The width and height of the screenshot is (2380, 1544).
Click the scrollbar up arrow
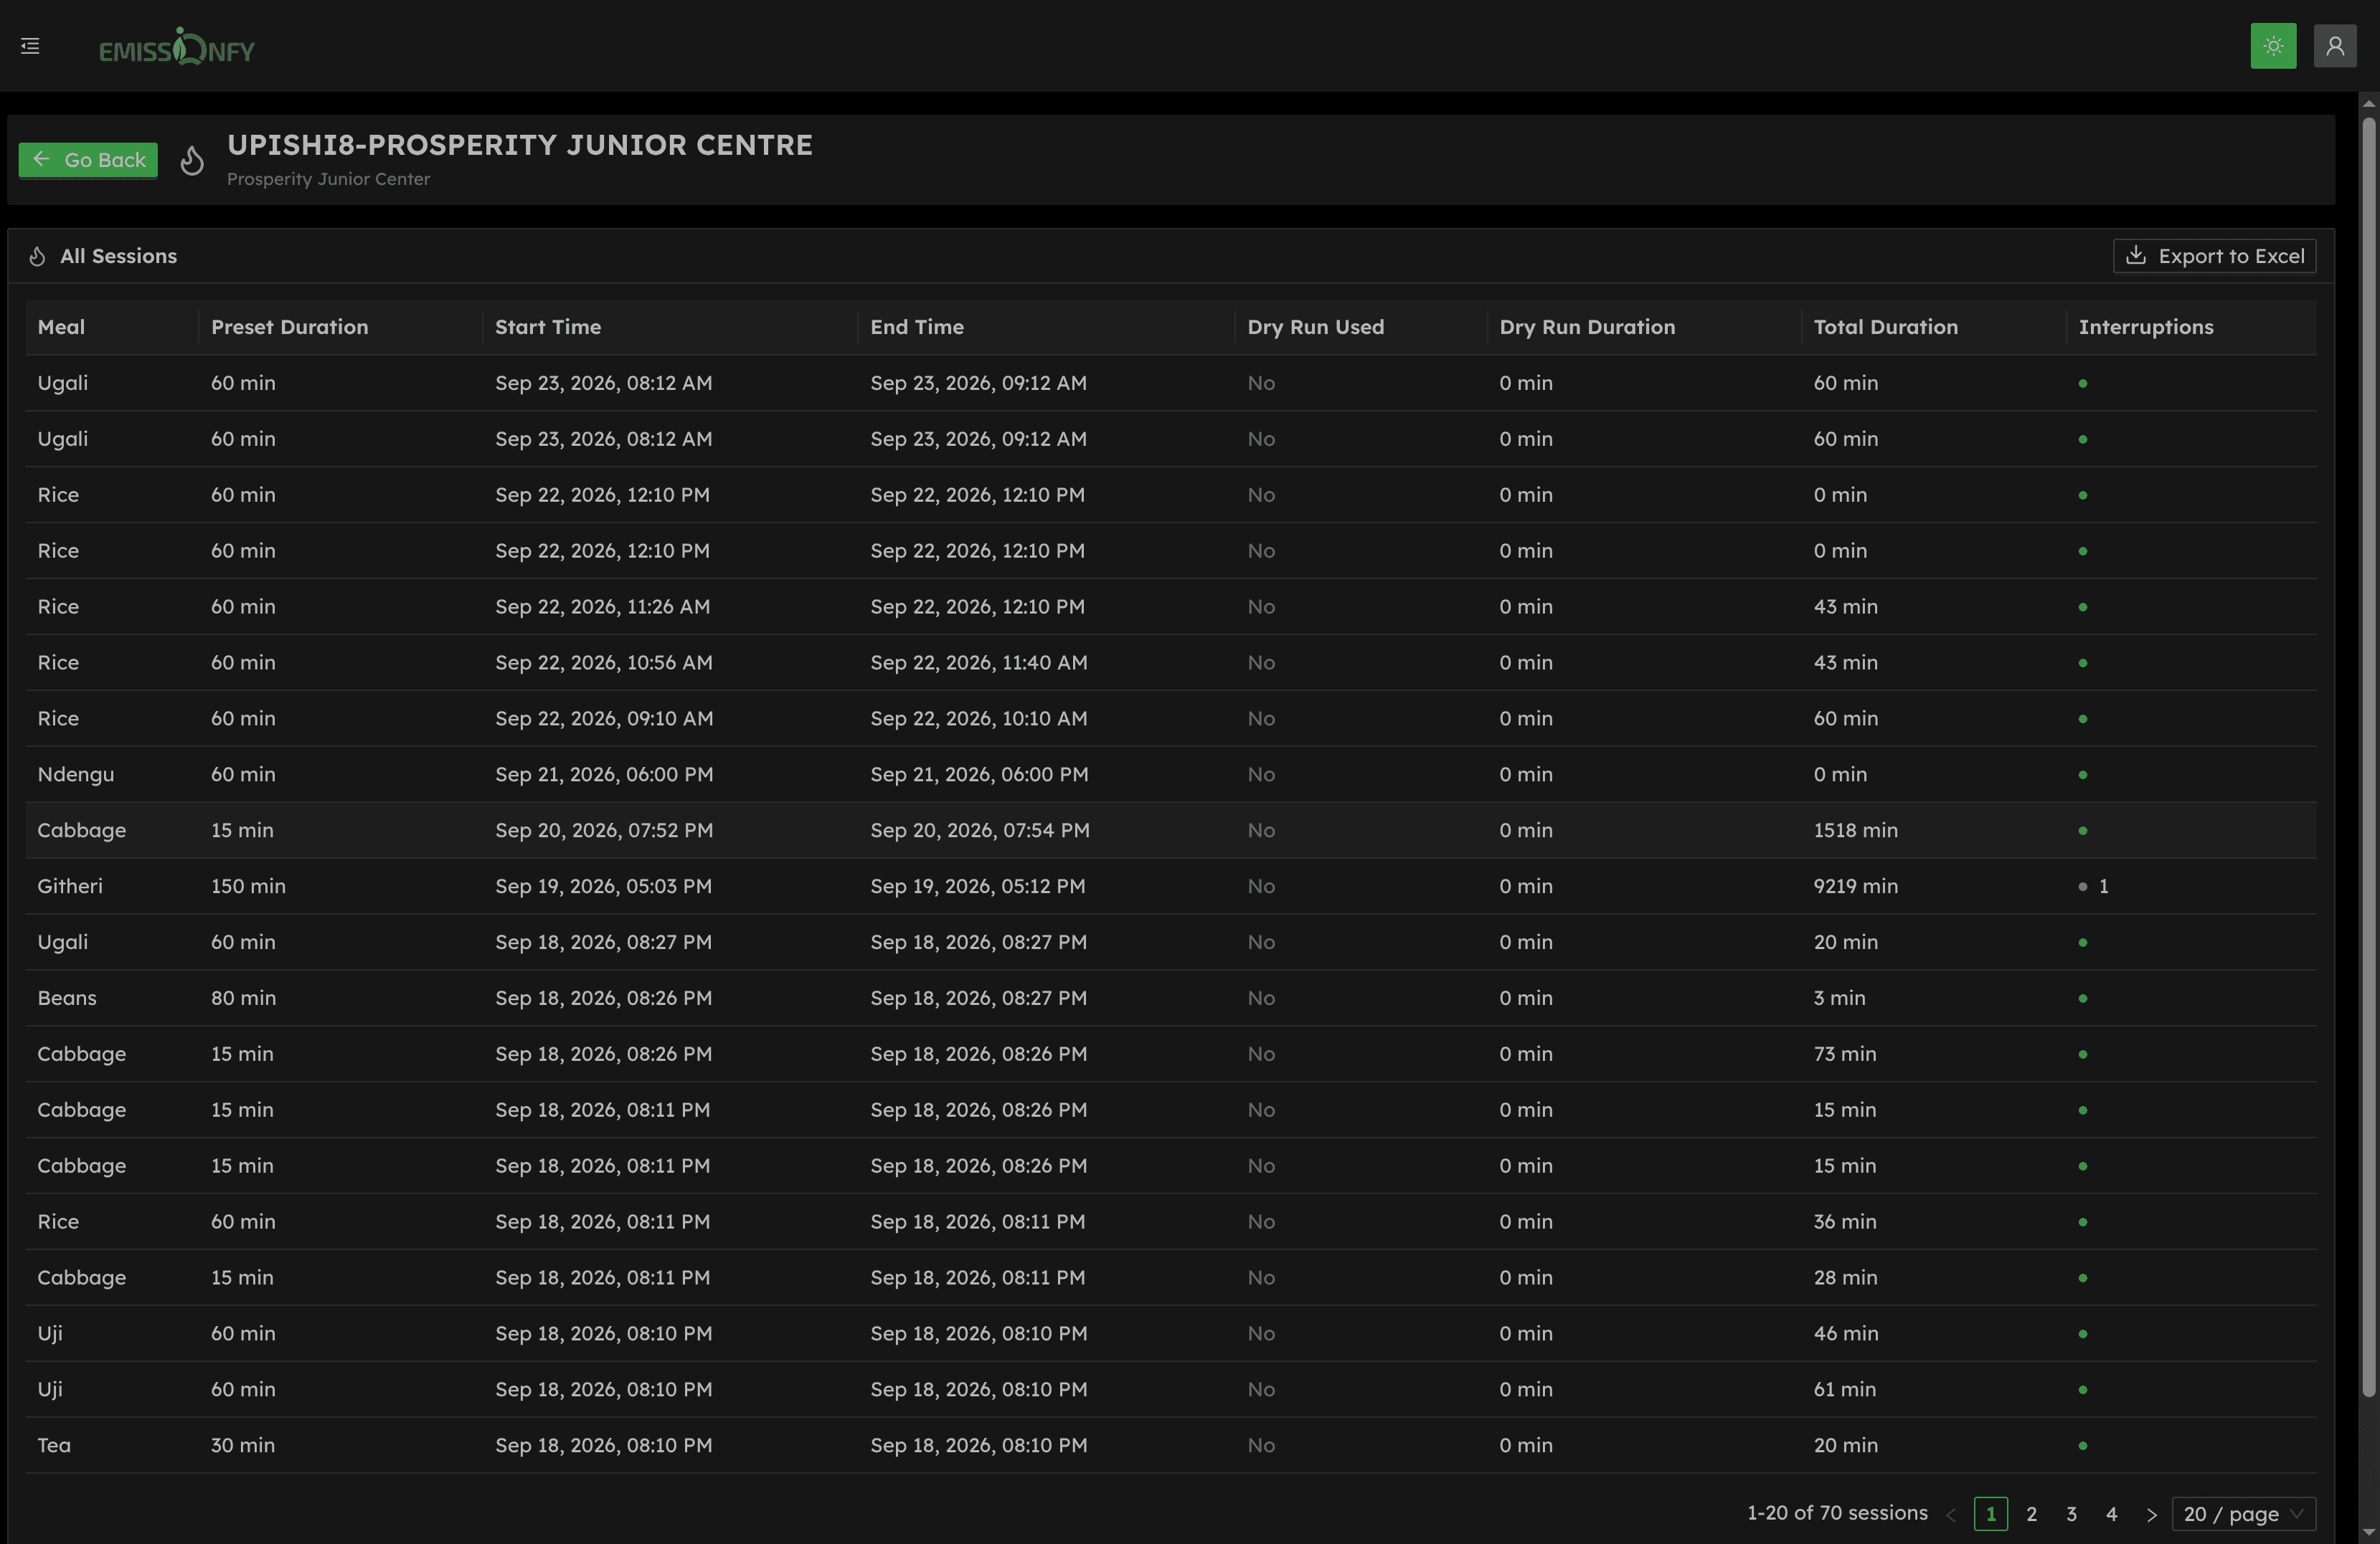[x=2368, y=104]
